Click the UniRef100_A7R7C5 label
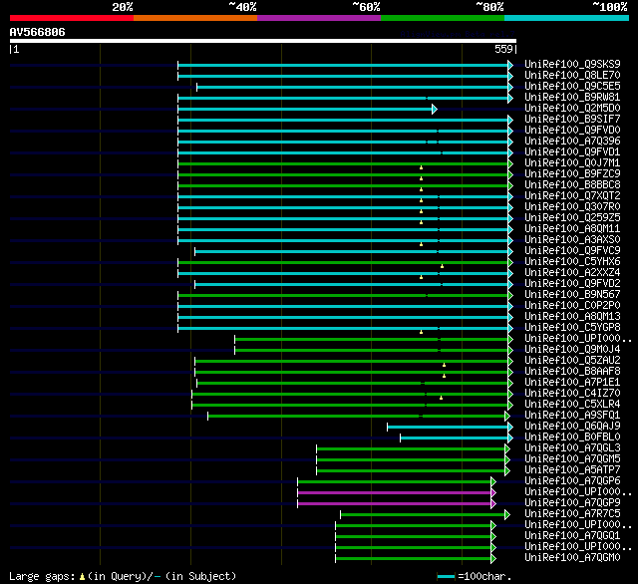 (572, 514)
